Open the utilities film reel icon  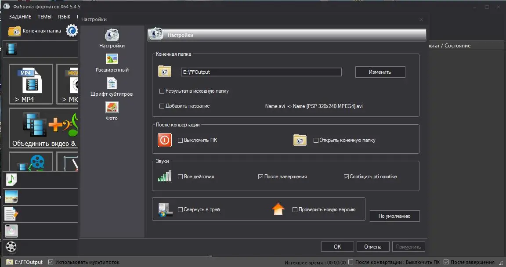tap(11, 247)
